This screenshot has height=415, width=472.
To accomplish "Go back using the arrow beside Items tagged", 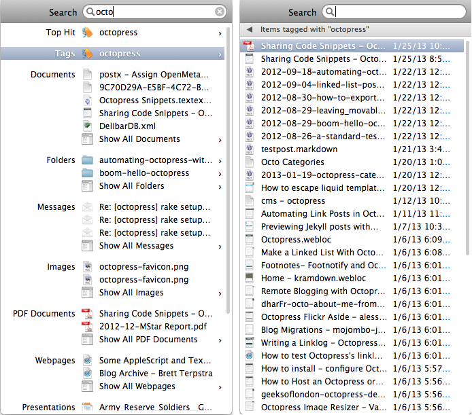I will pyautogui.click(x=250, y=30).
